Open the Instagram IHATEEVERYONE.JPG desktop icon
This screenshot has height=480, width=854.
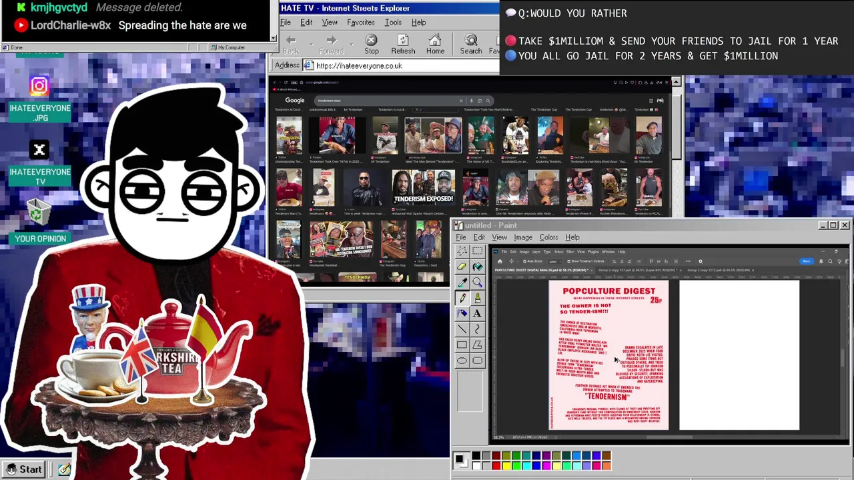39,98
